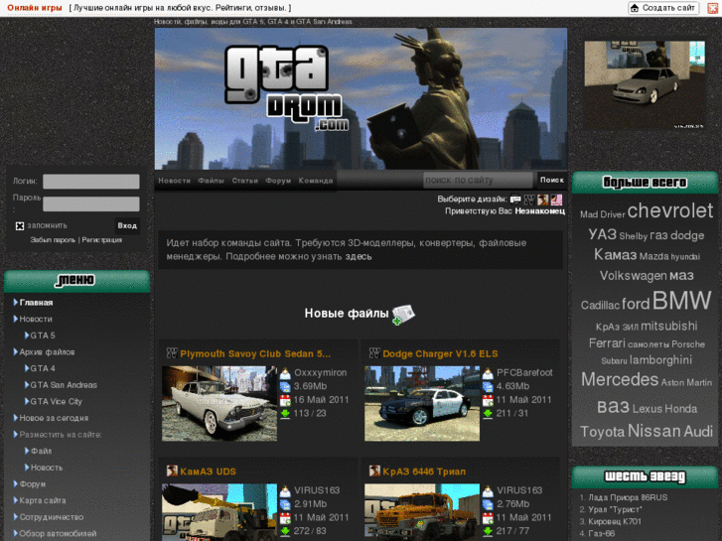Open GTA Vice City file archive
This screenshot has width=722, height=541.
(x=57, y=402)
